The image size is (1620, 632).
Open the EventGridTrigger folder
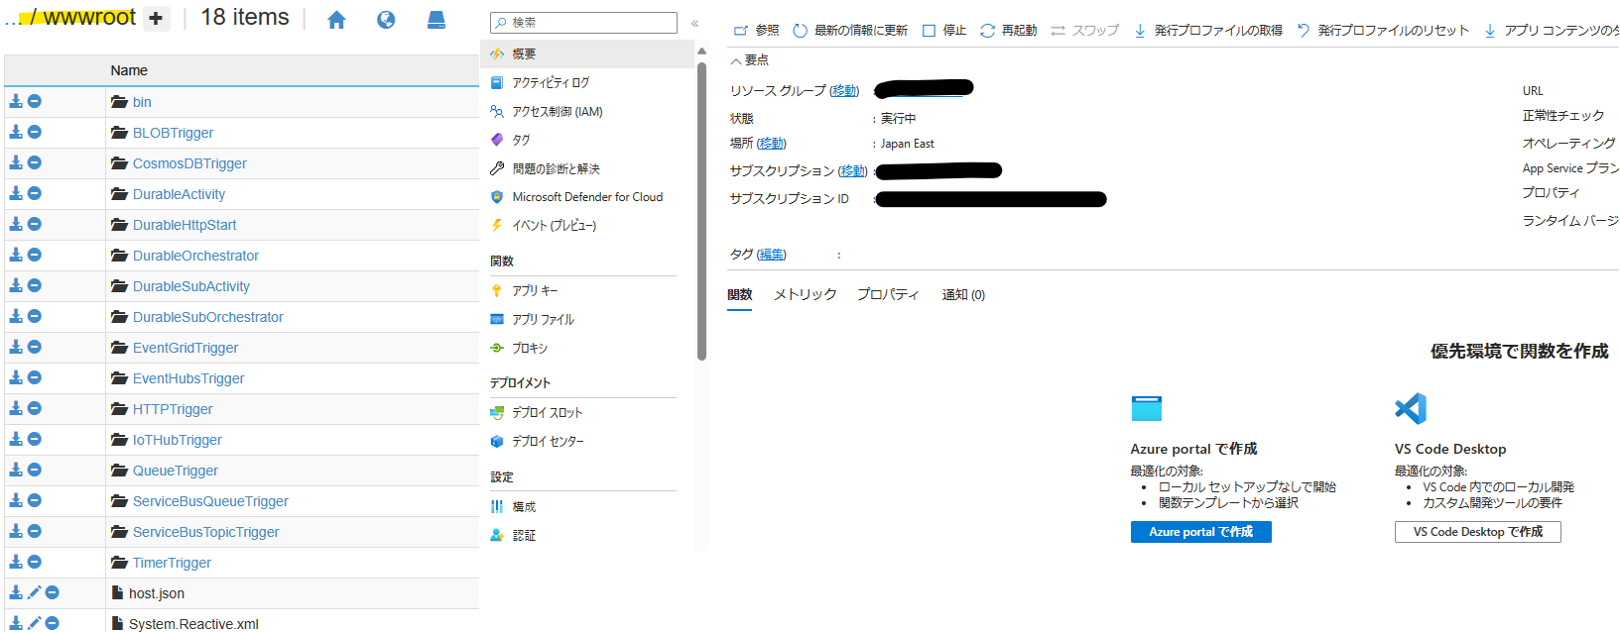point(186,348)
